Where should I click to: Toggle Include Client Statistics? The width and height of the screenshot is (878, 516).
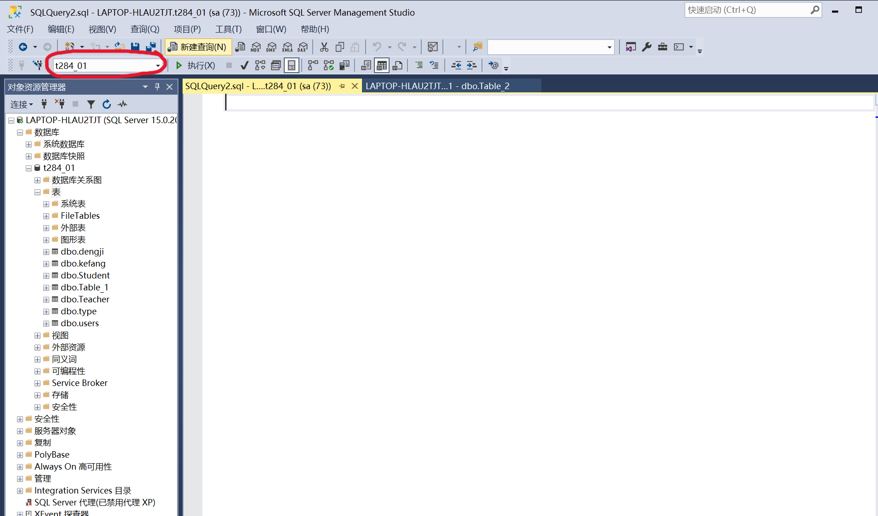344,65
